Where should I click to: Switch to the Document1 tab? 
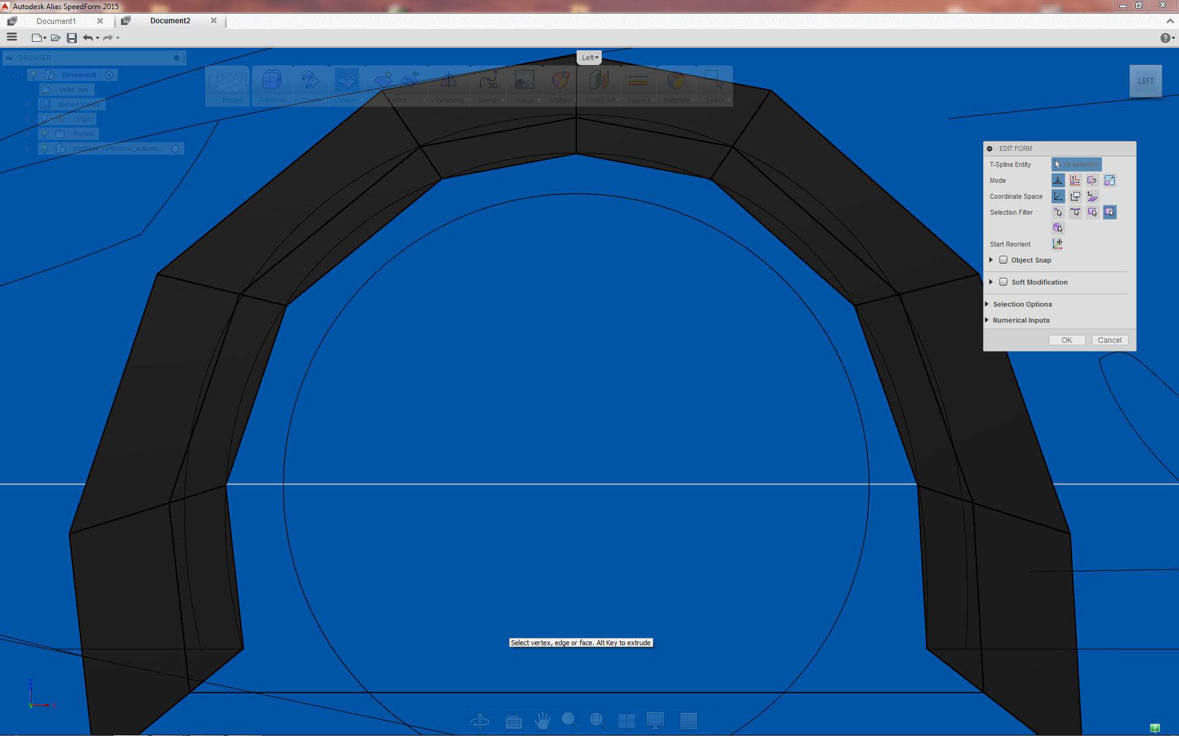pos(56,21)
